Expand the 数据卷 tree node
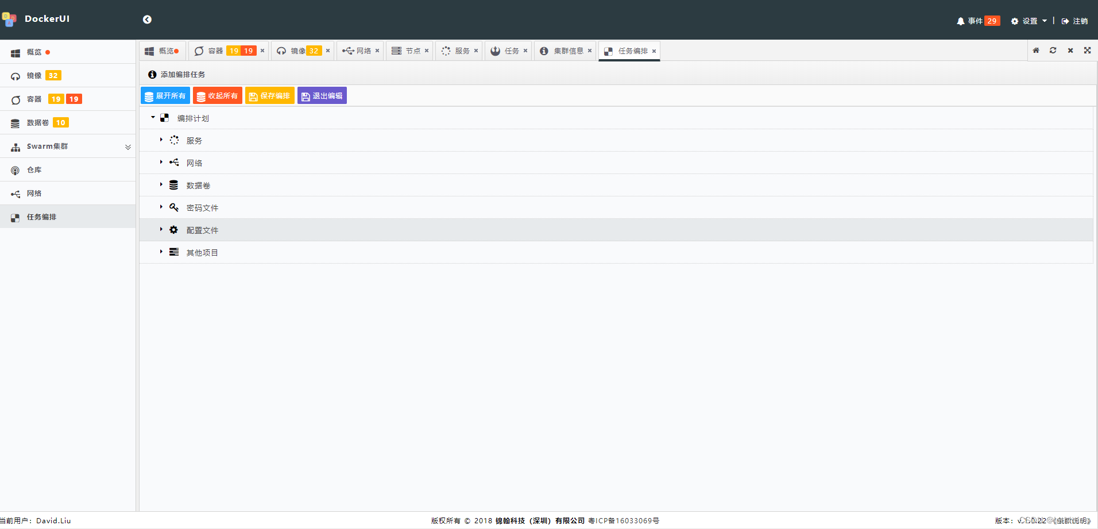Image resolution: width=1098 pixels, height=529 pixels. 161,184
